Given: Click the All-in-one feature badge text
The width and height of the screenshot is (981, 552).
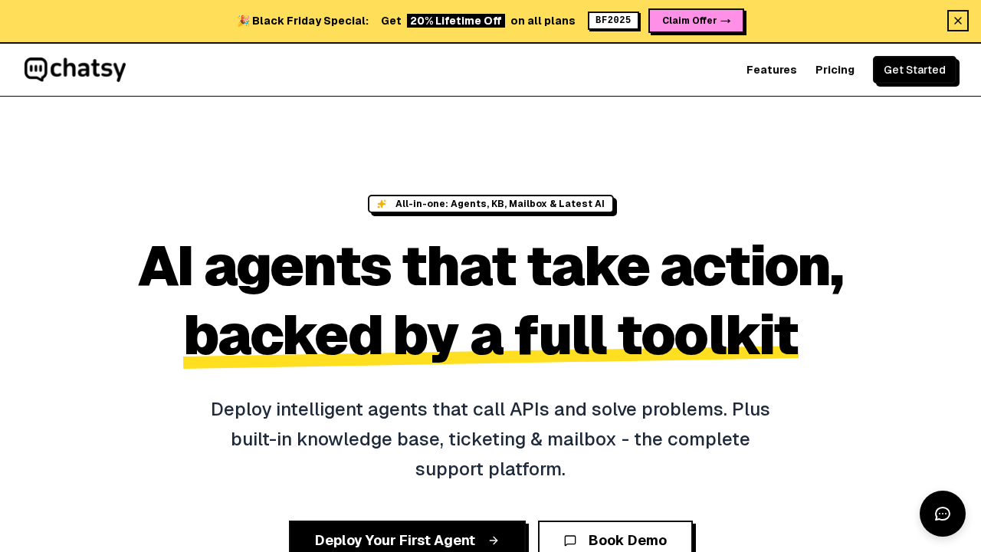Looking at the screenshot, I should pyautogui.click(x=500, y=204).
